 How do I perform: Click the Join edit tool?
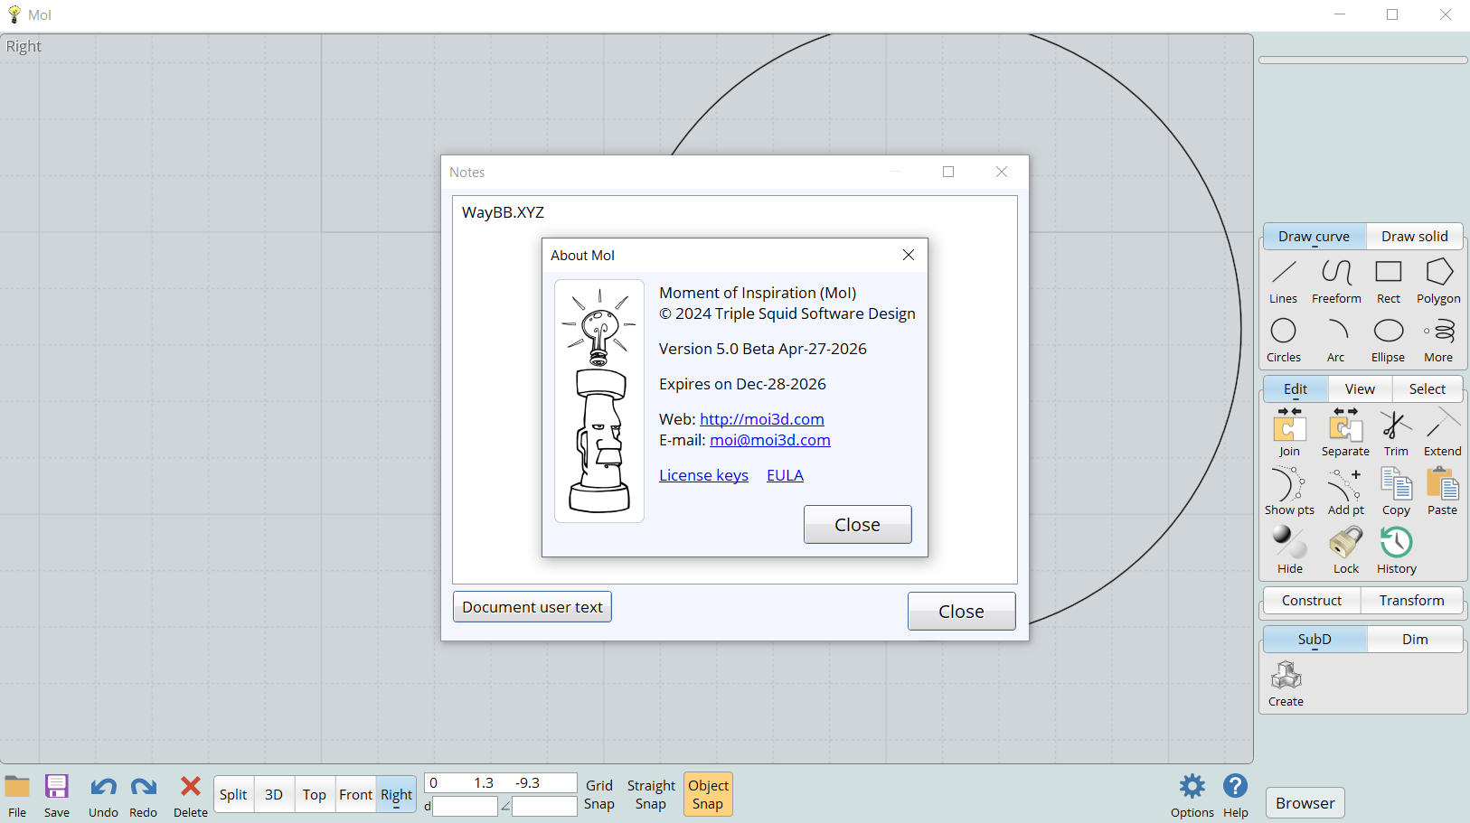tap(1289, 433)
